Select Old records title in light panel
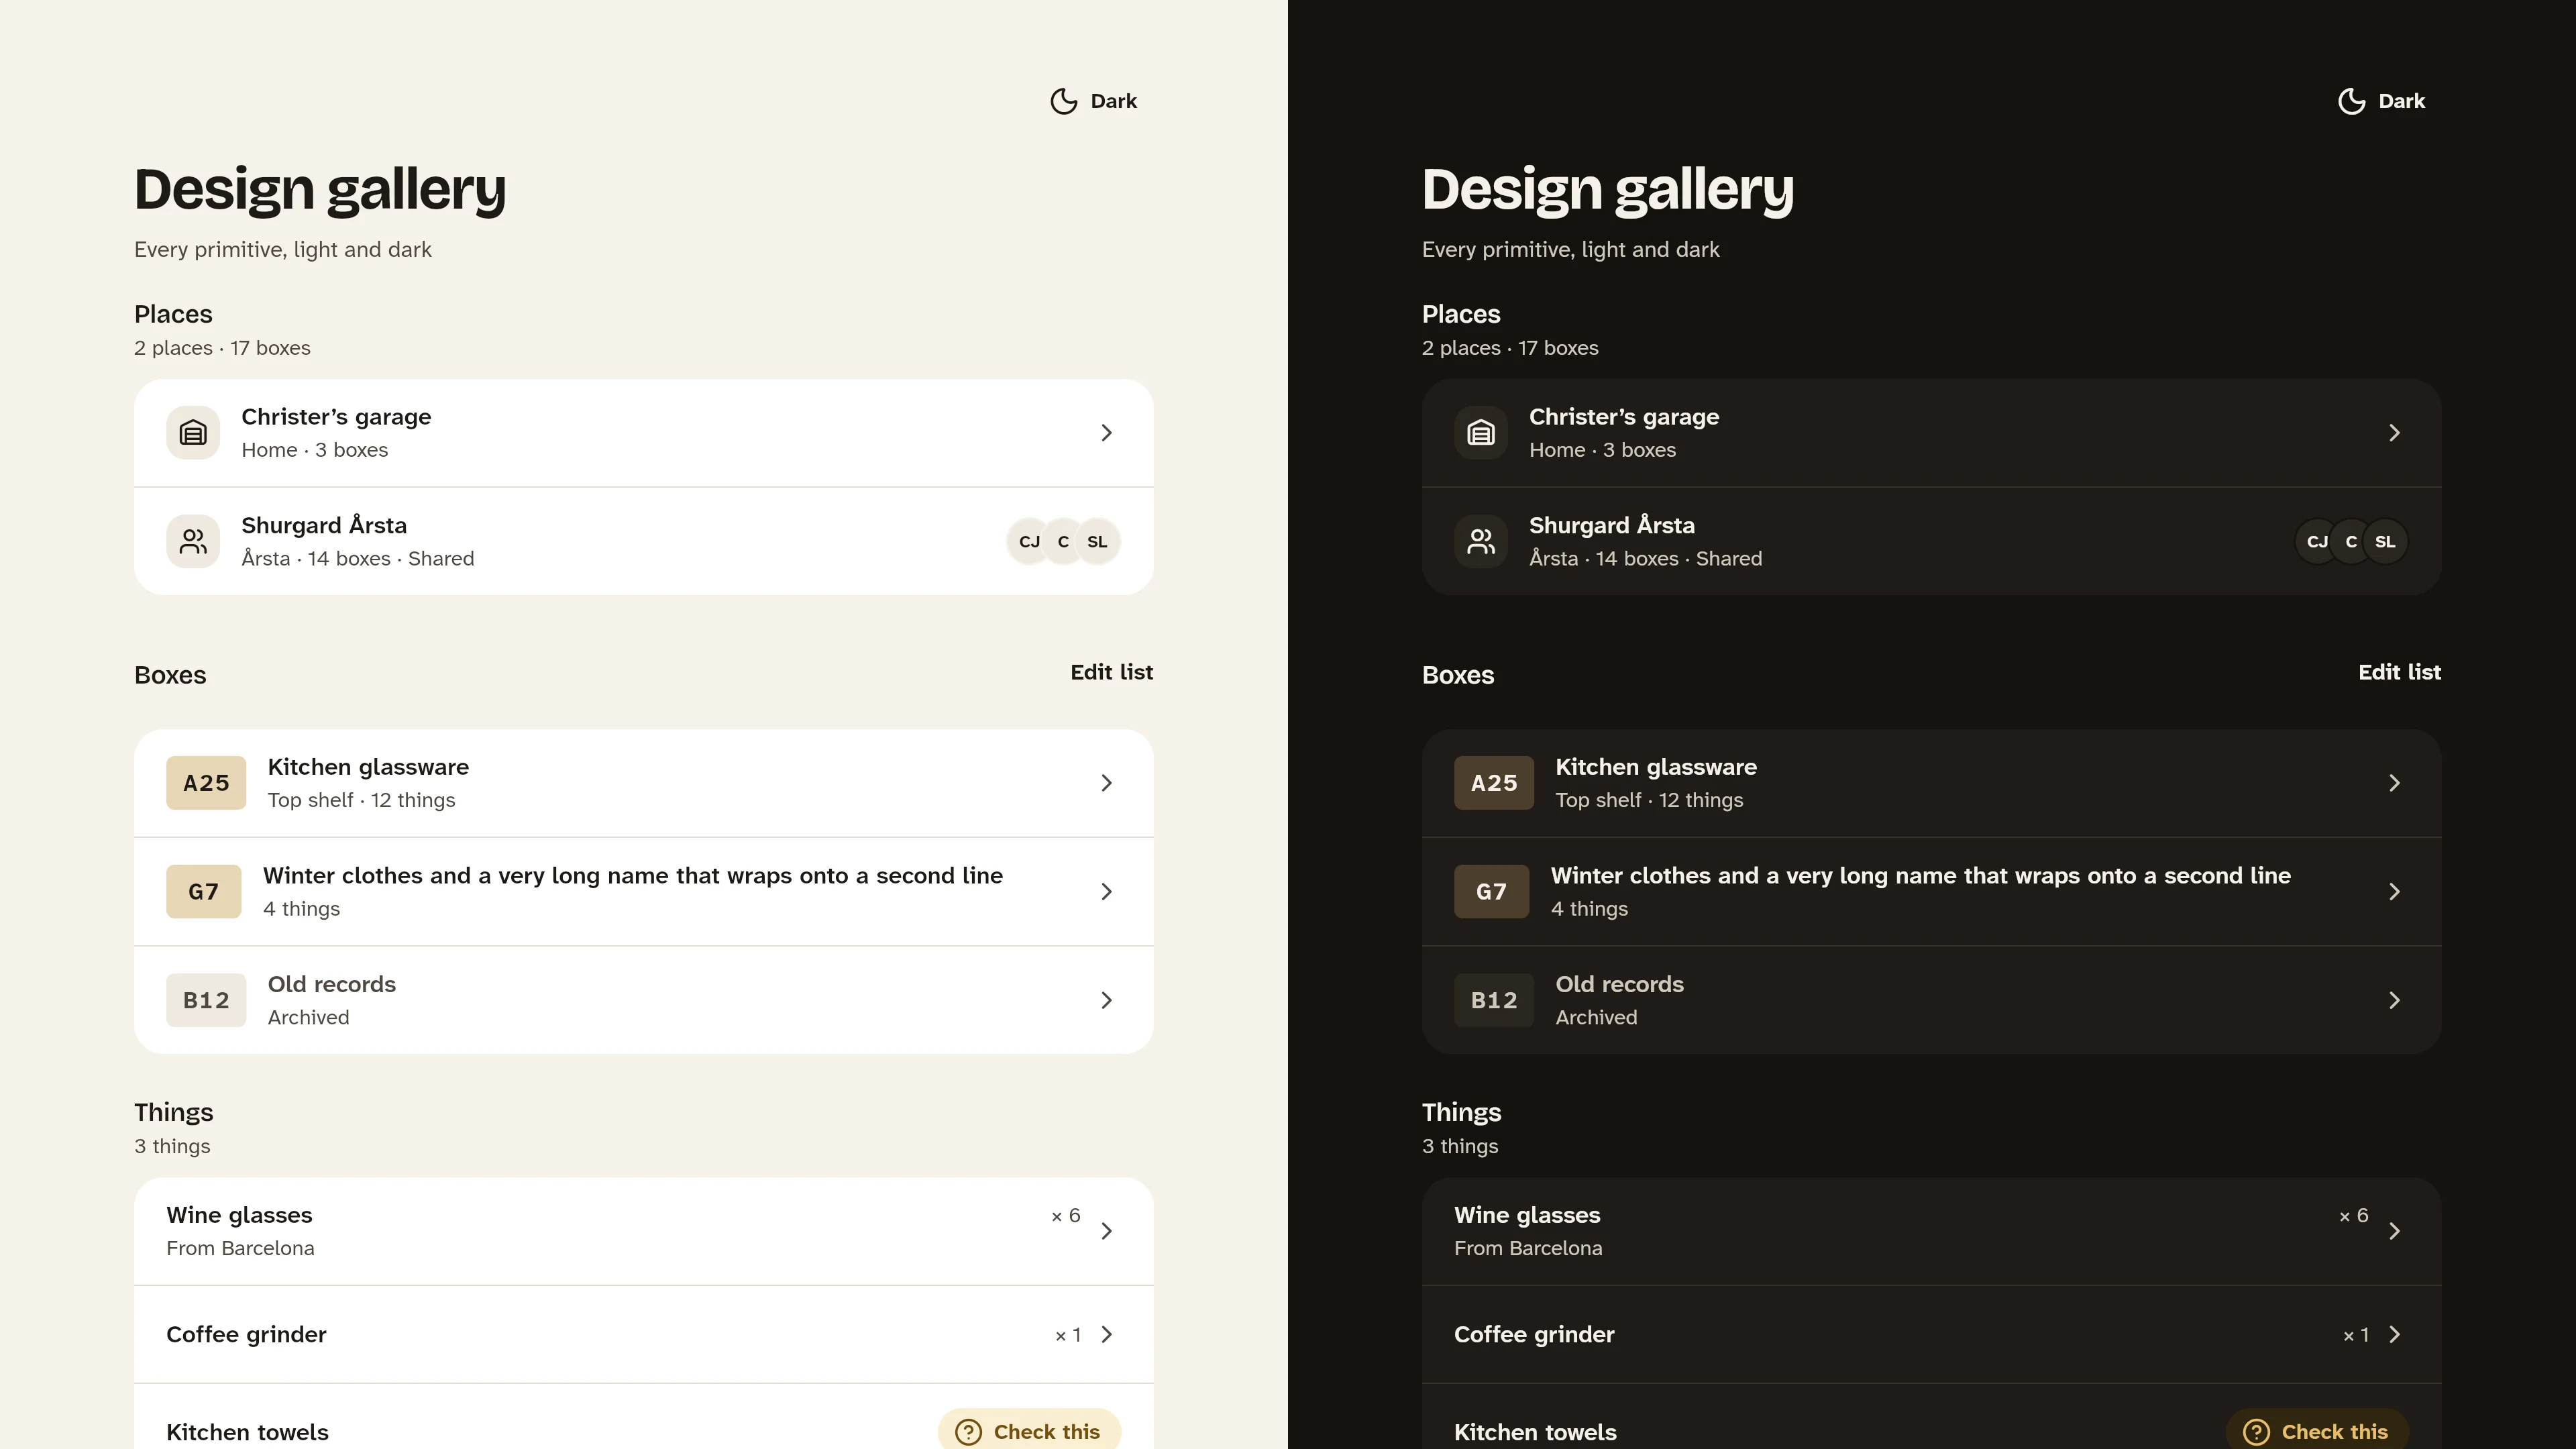The image size is (2576, 1449). (332, 984)
